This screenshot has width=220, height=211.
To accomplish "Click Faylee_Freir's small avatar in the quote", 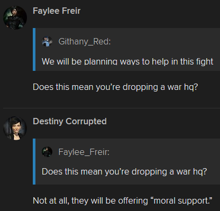I will point(47,152).
